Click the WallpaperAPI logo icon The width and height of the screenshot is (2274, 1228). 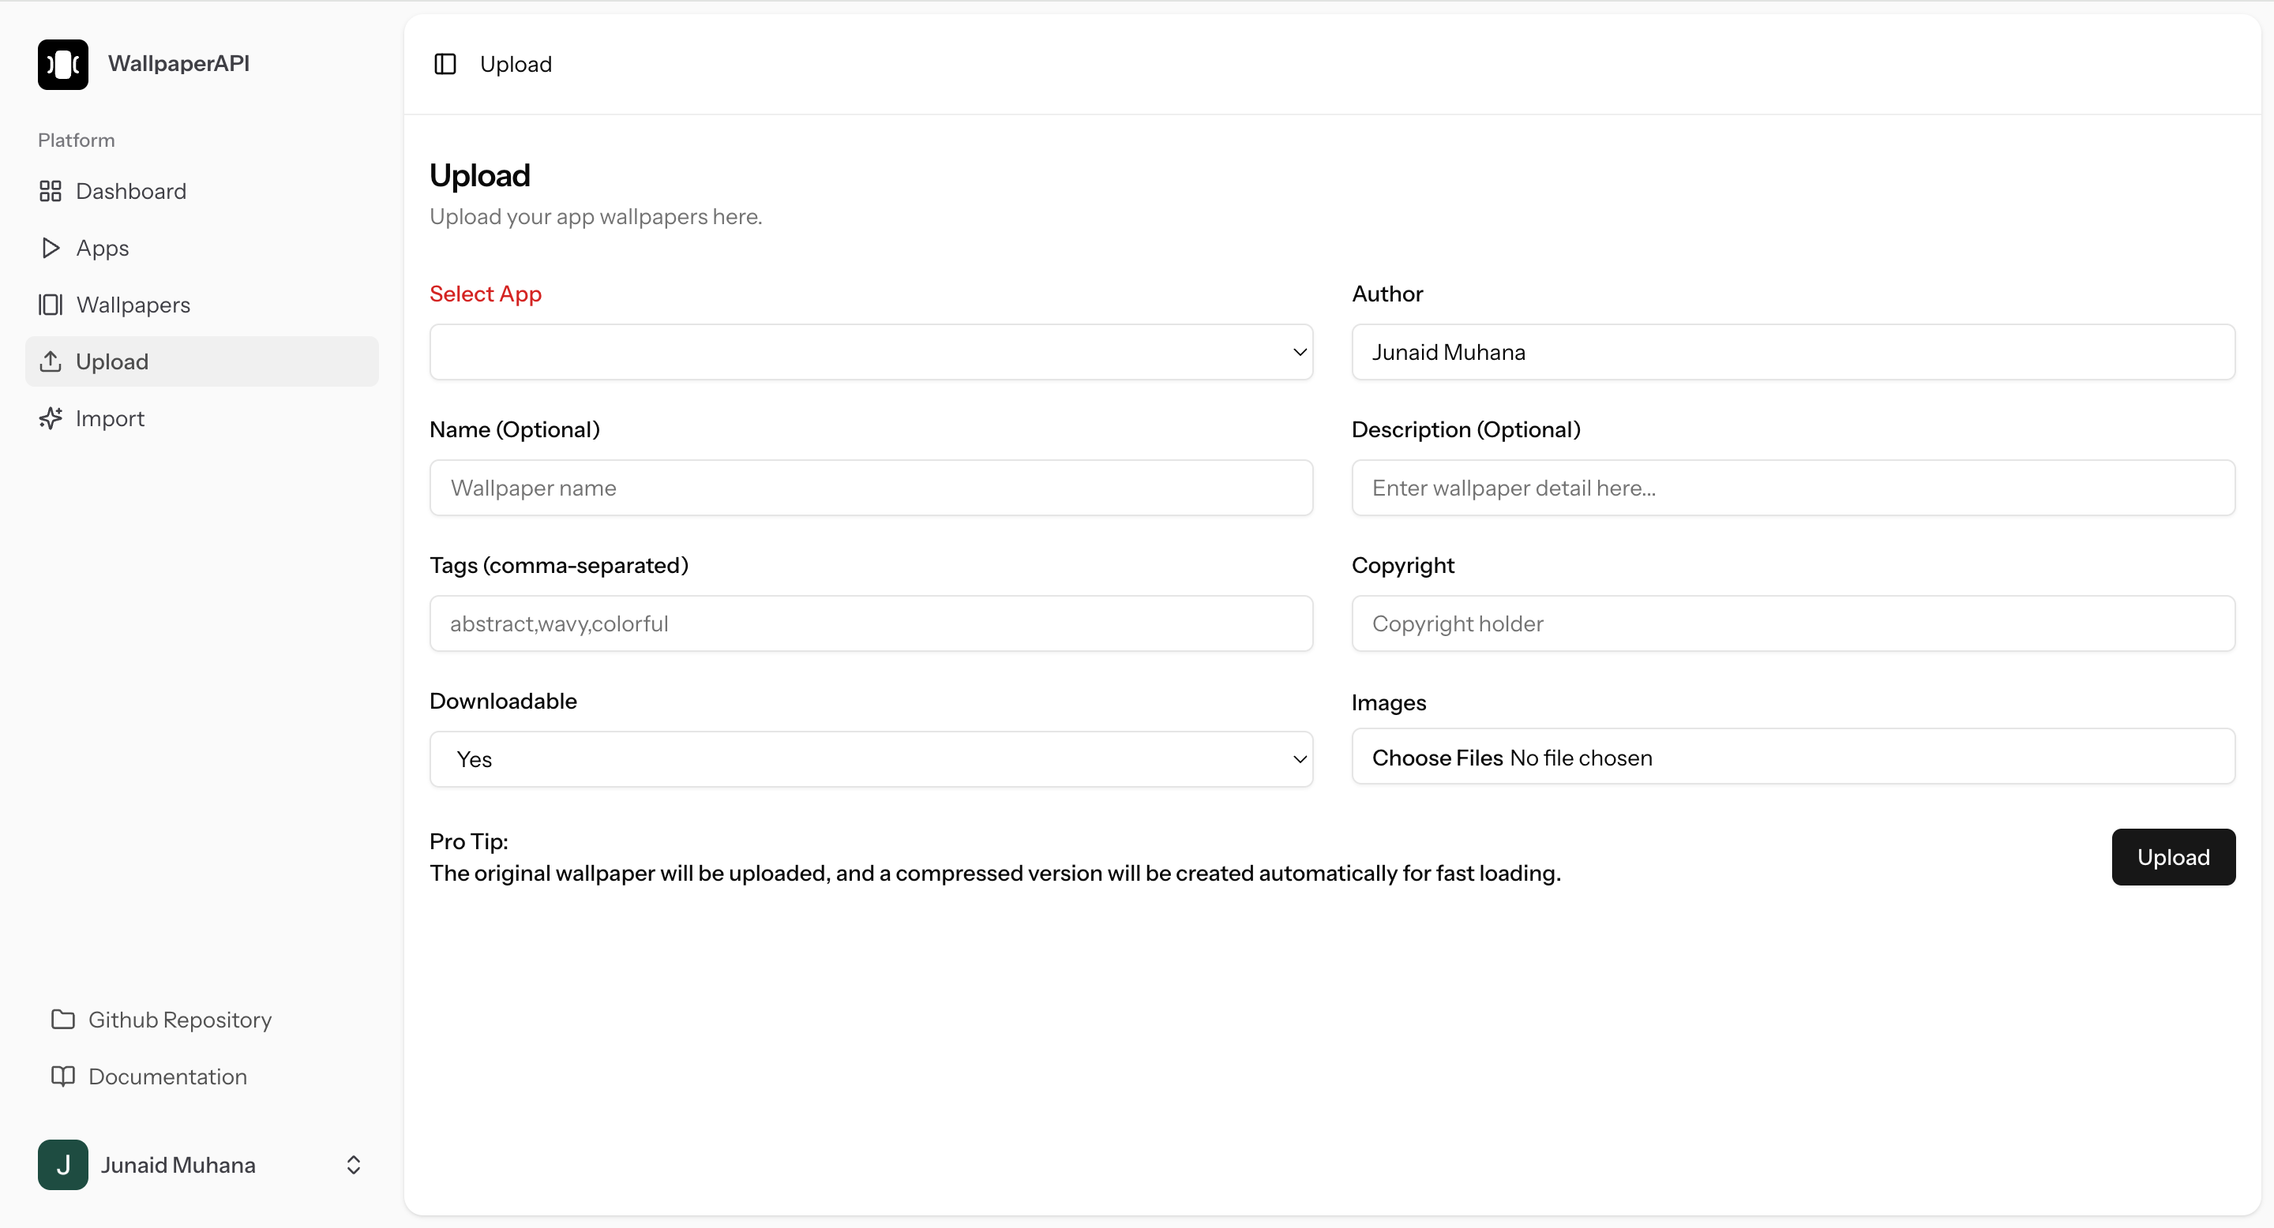[62, 63]
